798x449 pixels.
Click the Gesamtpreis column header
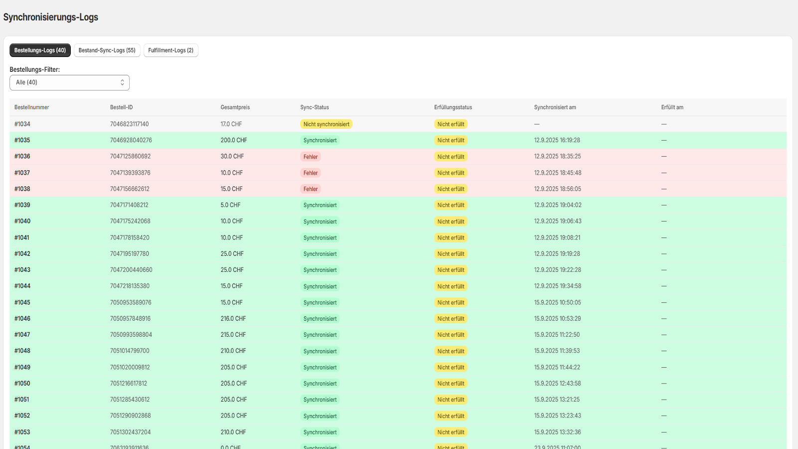point(235,107)
